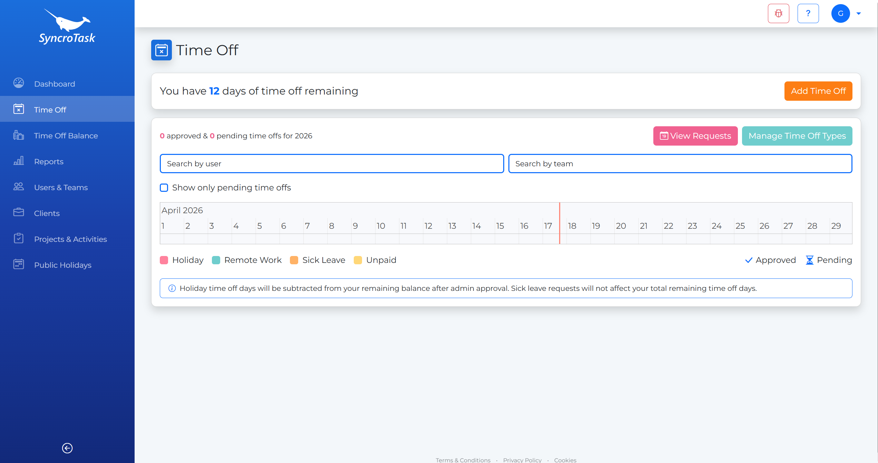Screen dimensions: 878x463
Task: Click the help question-mark icon
Action: coord(808,13)
